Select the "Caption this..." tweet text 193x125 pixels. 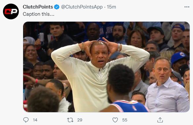click(x=39, y=14)
